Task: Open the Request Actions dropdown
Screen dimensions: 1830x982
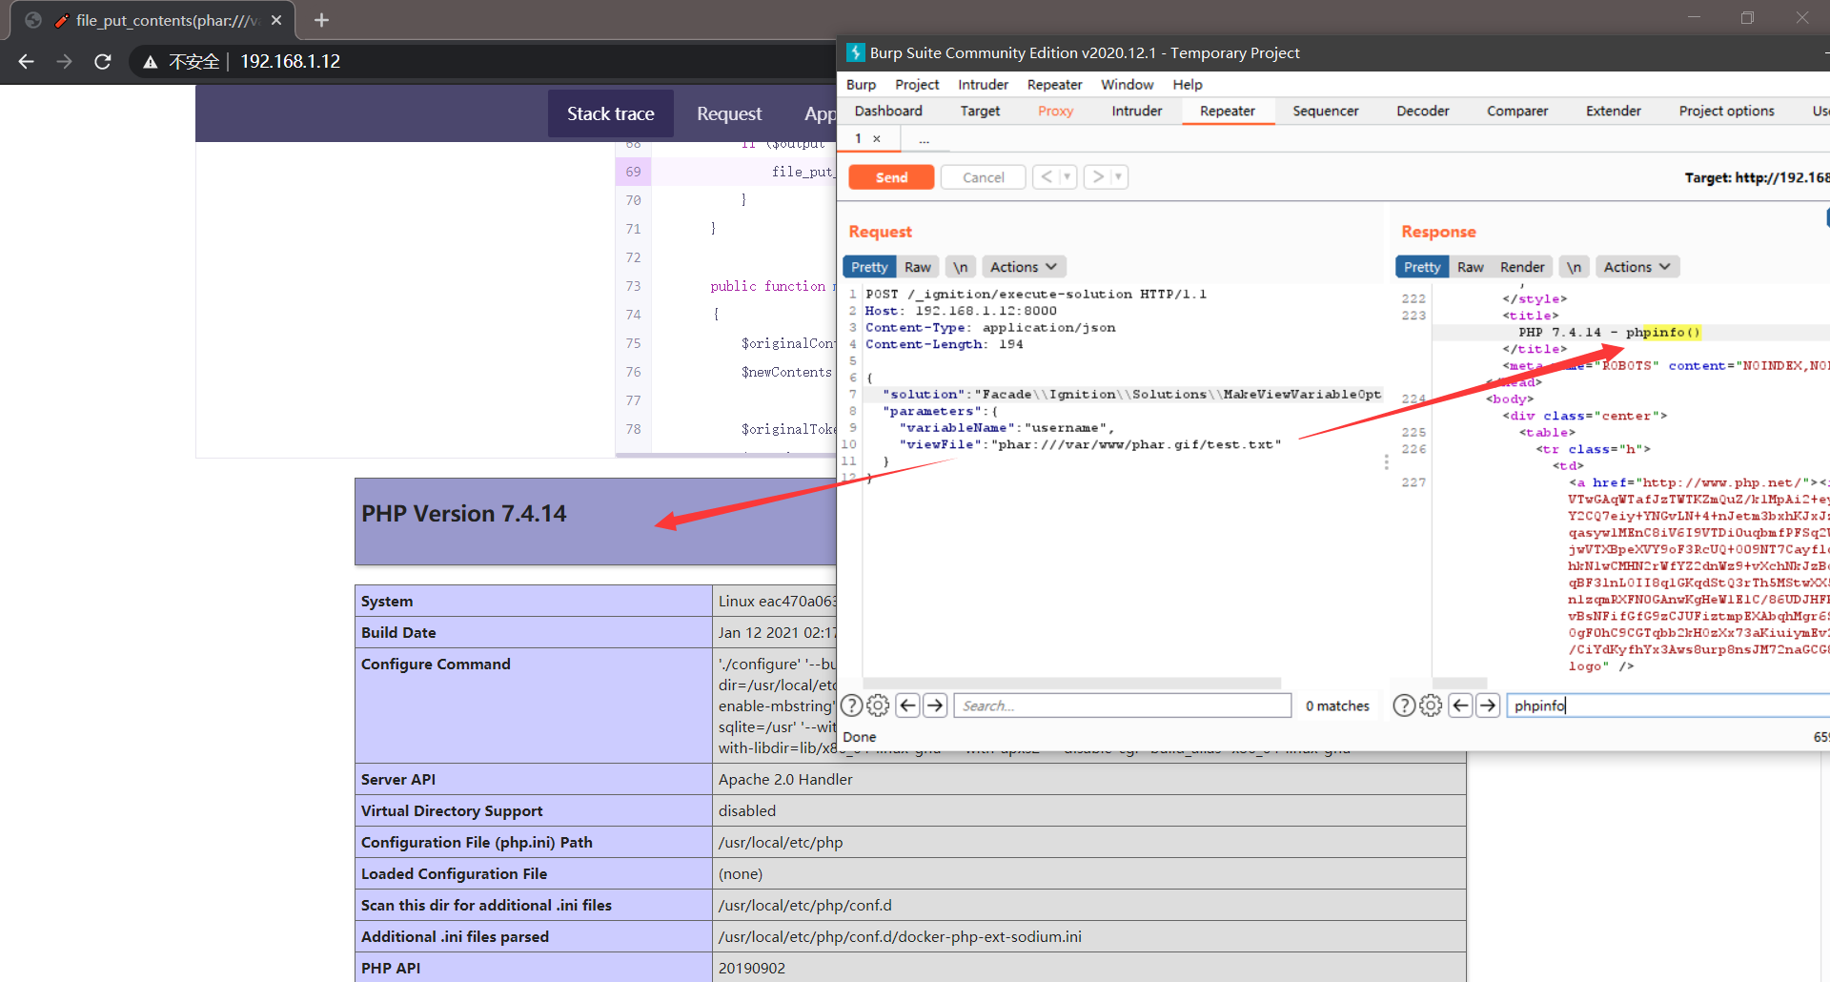Action: (x=1024, y=267)
